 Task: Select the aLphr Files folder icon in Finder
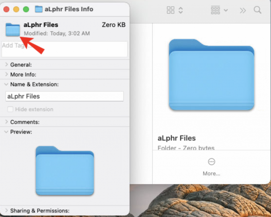pos(211,75)
